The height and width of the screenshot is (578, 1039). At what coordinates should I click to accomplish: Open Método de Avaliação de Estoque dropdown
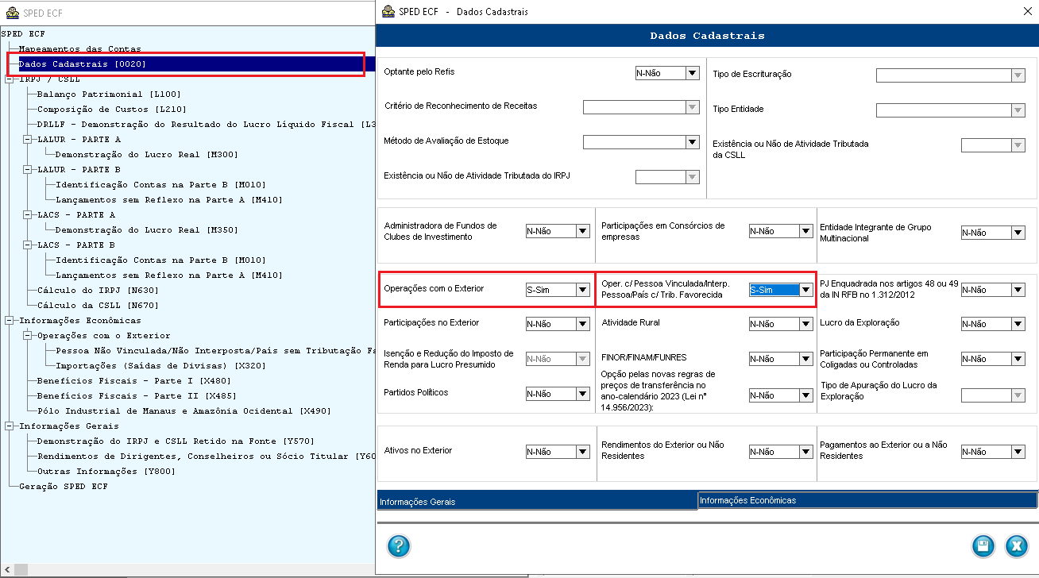[x=693, y=142]
